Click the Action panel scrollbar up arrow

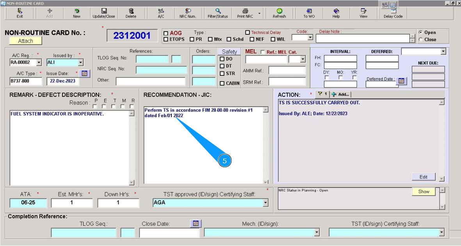click(441, 102)
